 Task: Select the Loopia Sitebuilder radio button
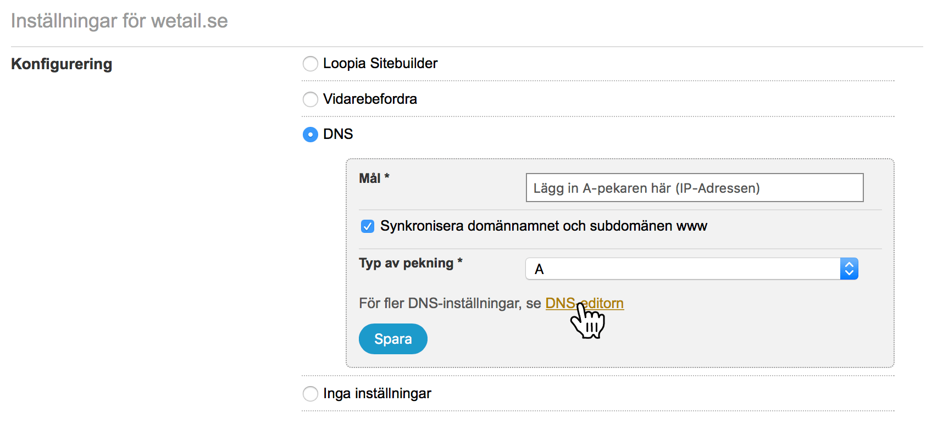pos(310,64)
